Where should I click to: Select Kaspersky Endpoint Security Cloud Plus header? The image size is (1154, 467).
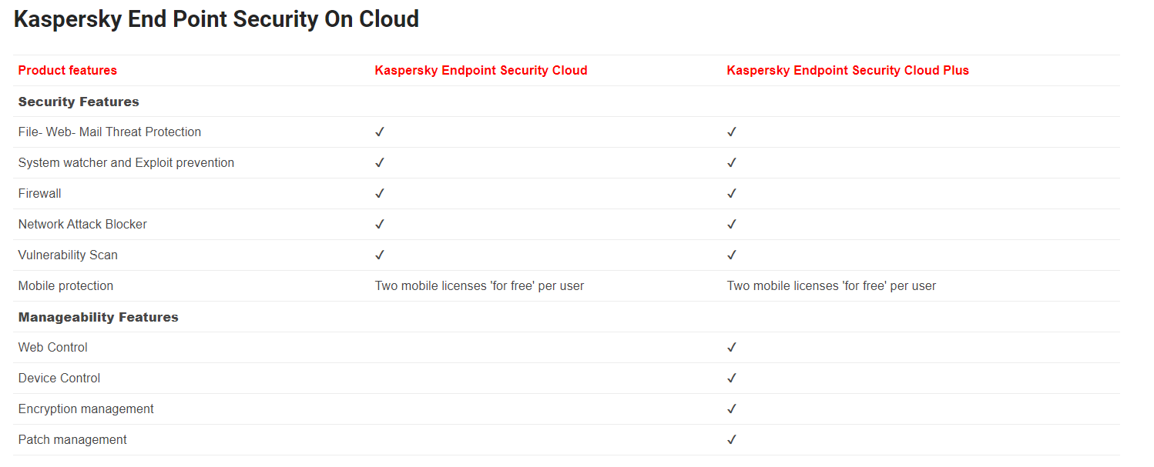pos(848,70)
